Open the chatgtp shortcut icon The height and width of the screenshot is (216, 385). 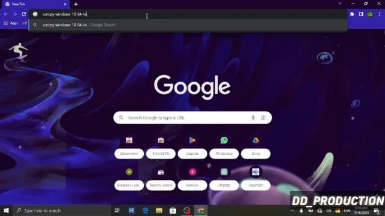(224, 172)
